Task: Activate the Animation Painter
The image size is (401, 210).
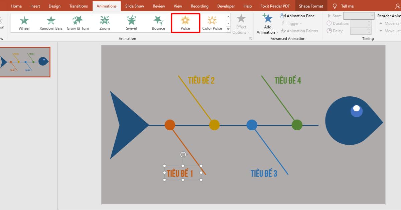Action: [x=299, y=31]
